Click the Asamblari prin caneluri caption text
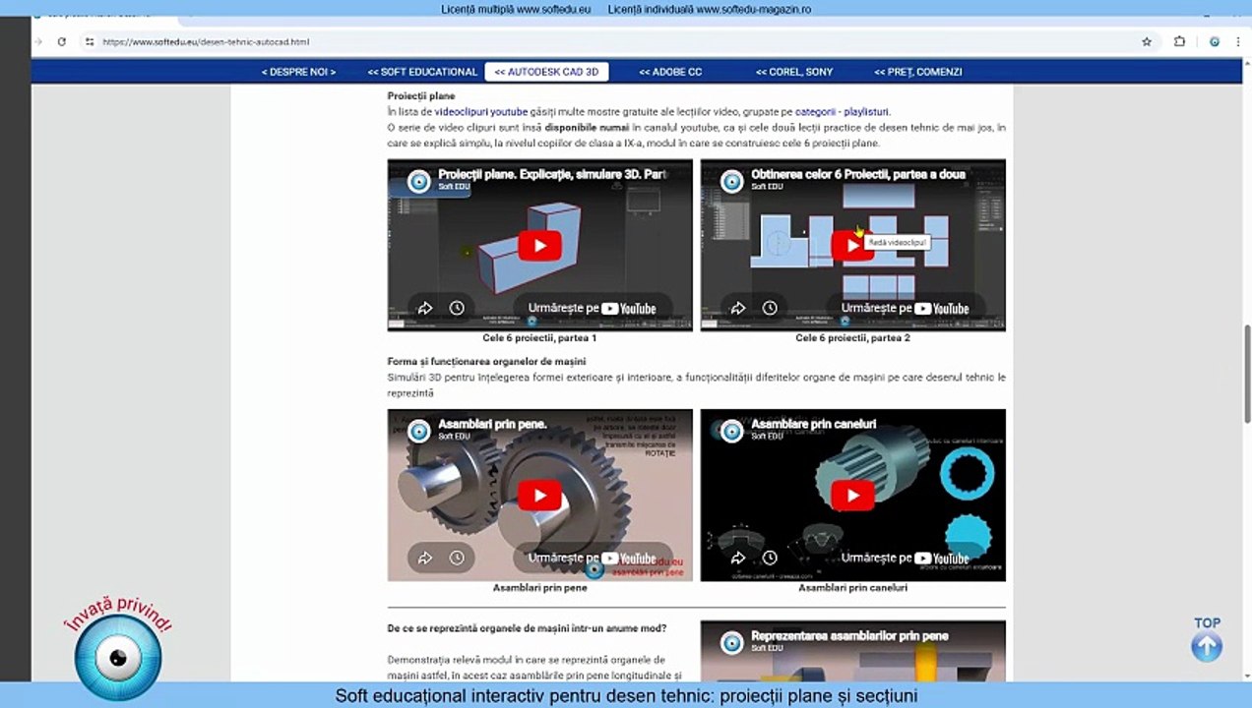The image size is (1252, 708). point(852,588)
